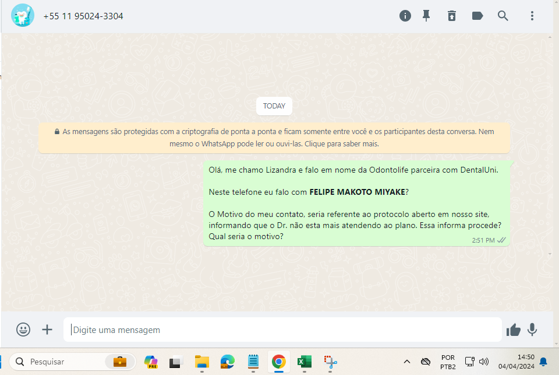Start a voice message with microphone
This screenshot has width=559, height=375.
(x=532, y=330)
